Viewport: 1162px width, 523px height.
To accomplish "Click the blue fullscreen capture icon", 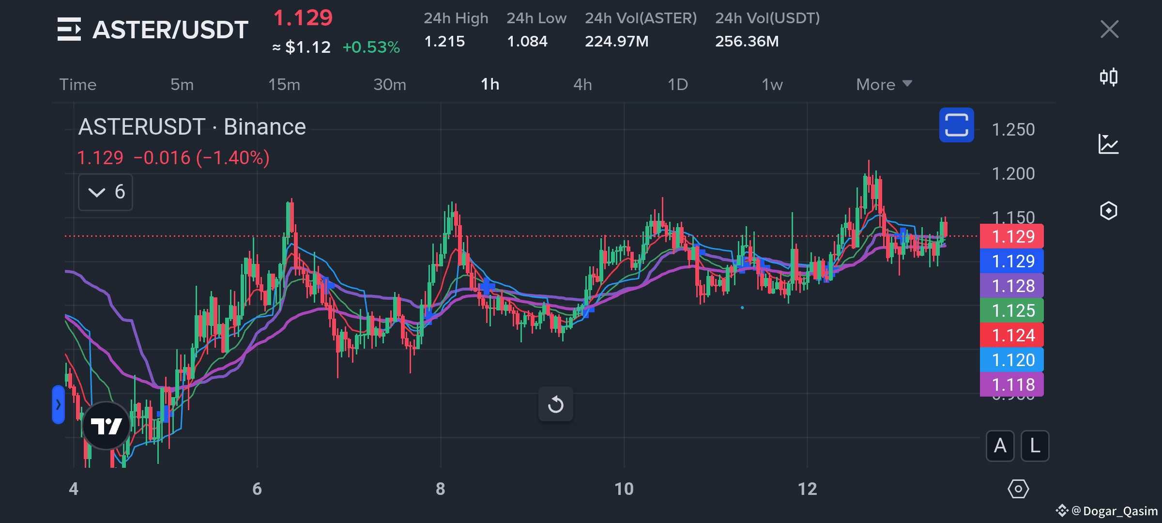I will click(956, 125).
